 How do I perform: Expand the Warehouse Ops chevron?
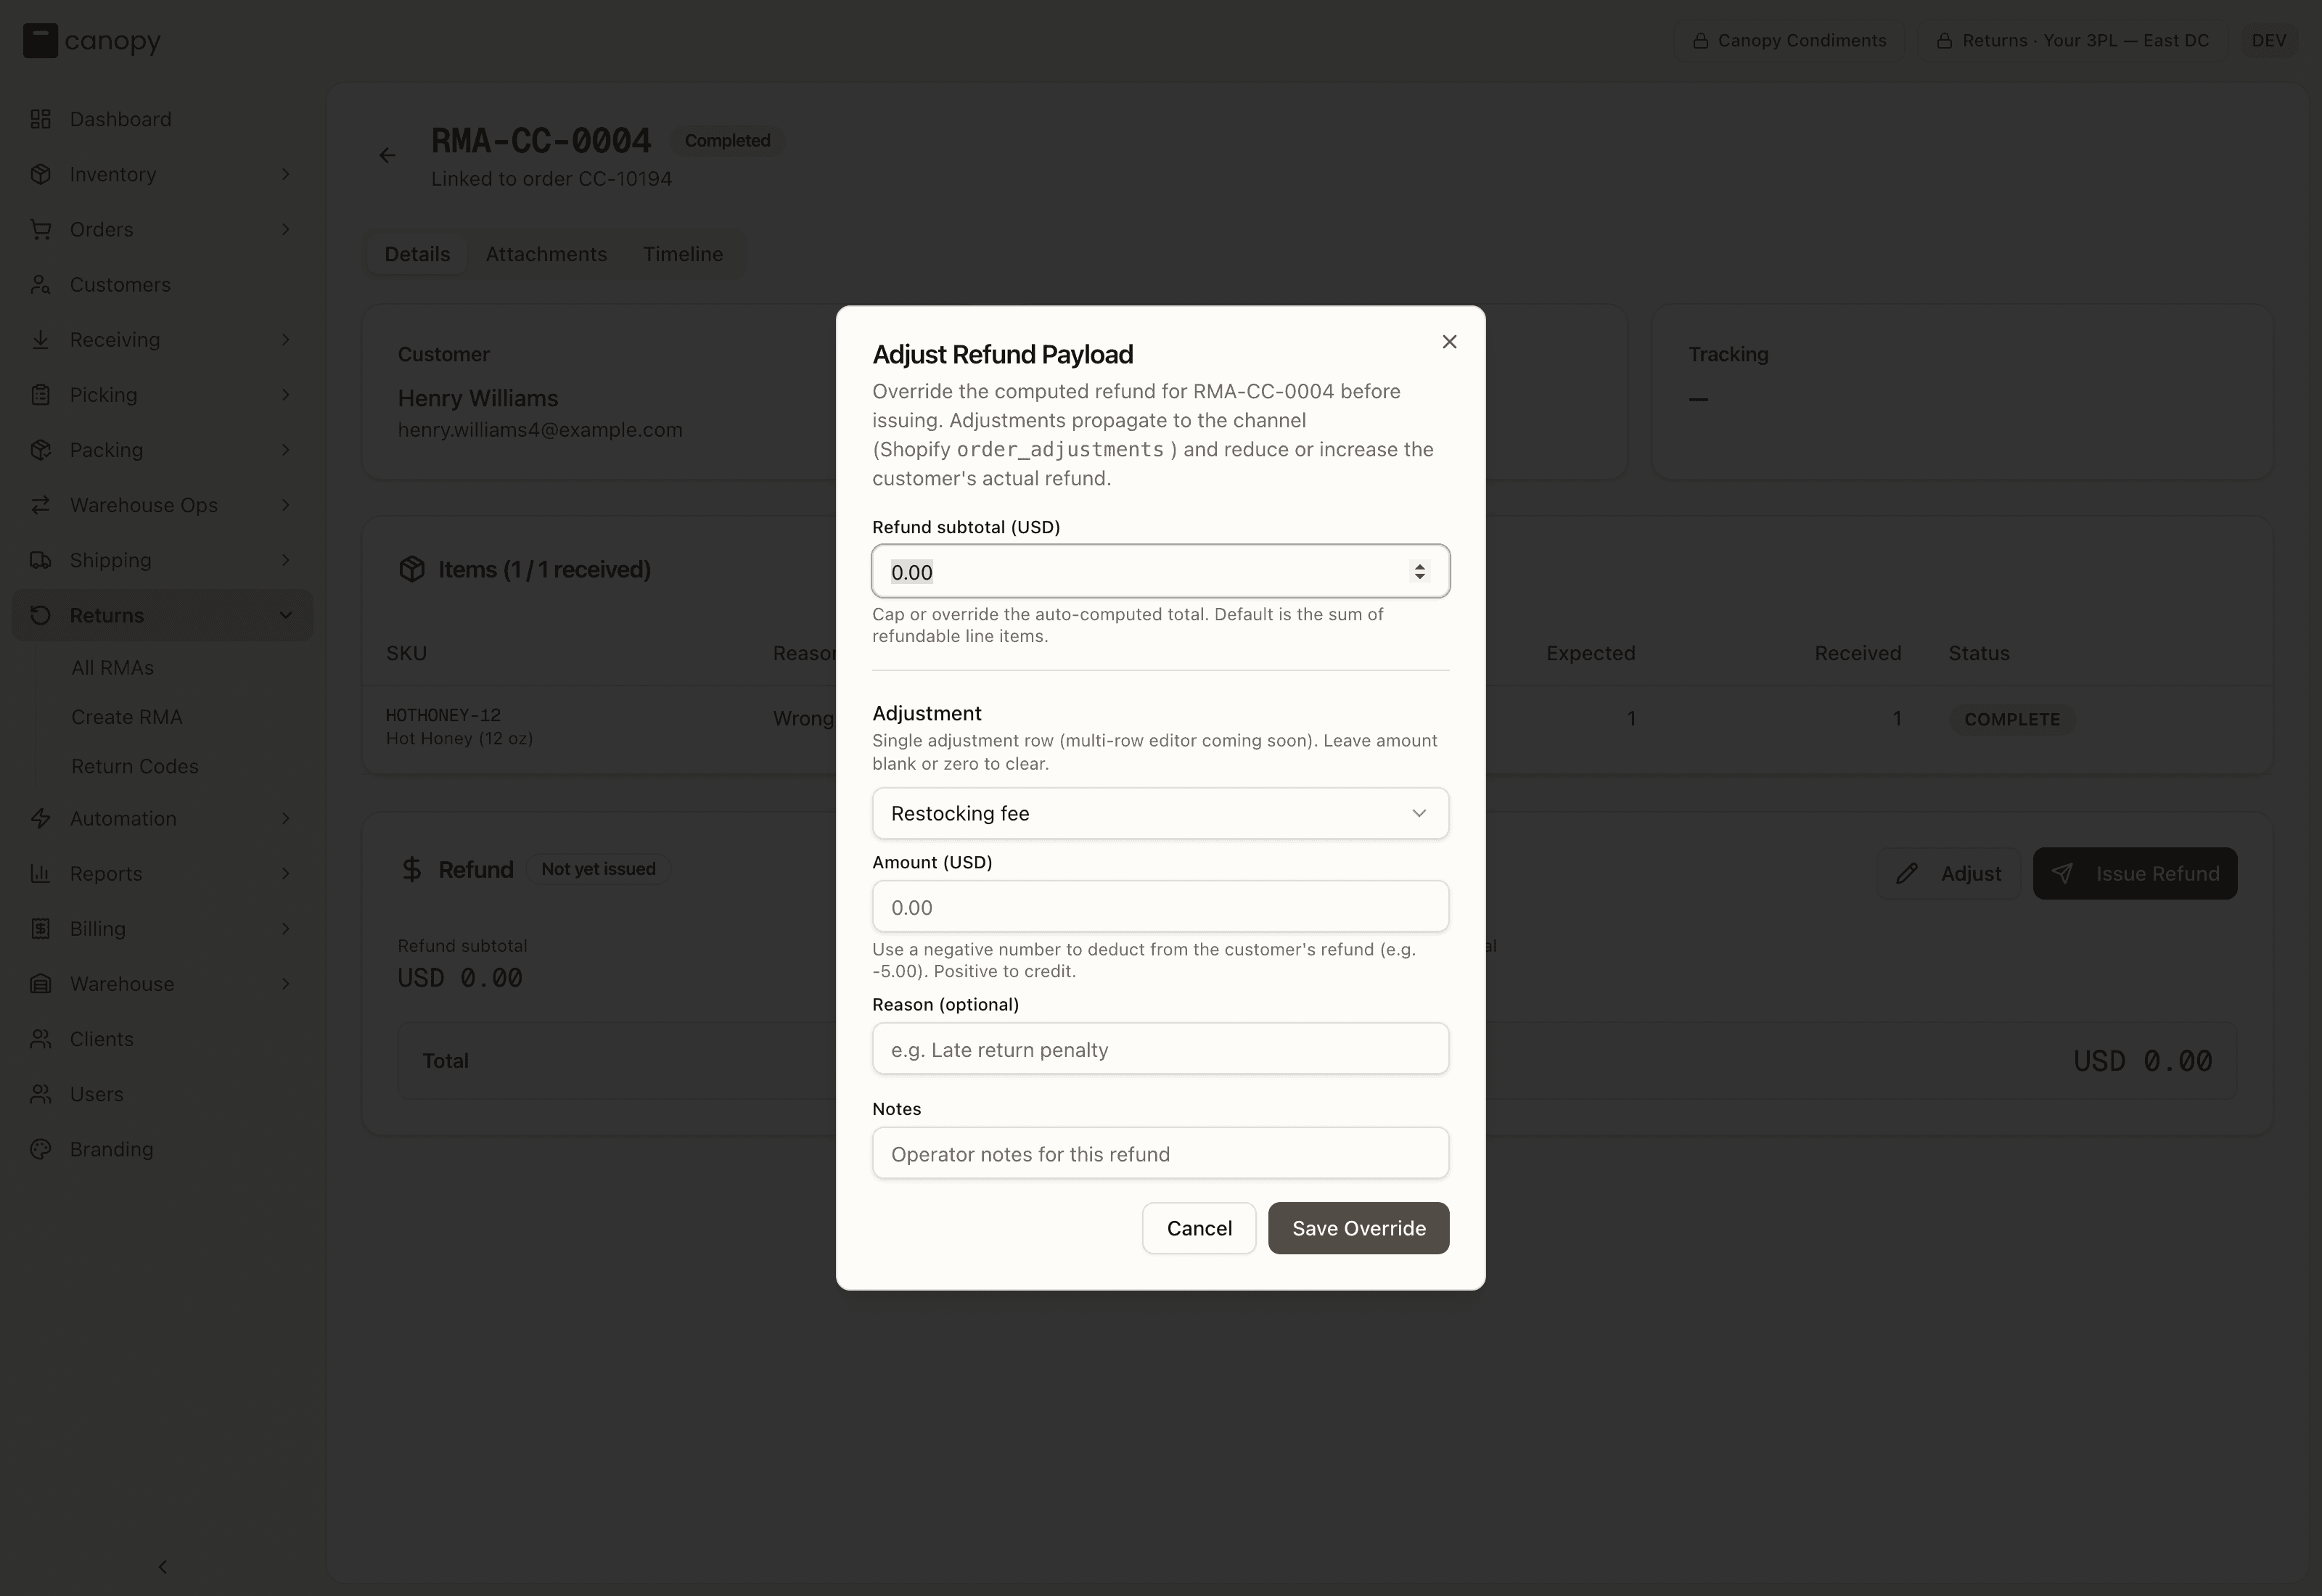tap(286, 505)
